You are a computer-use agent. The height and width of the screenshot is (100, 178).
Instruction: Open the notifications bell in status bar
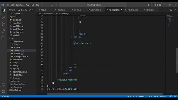(175, 96)
